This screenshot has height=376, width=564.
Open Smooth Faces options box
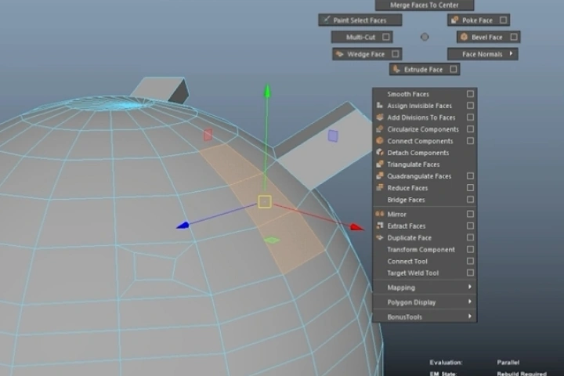point(470,93)
